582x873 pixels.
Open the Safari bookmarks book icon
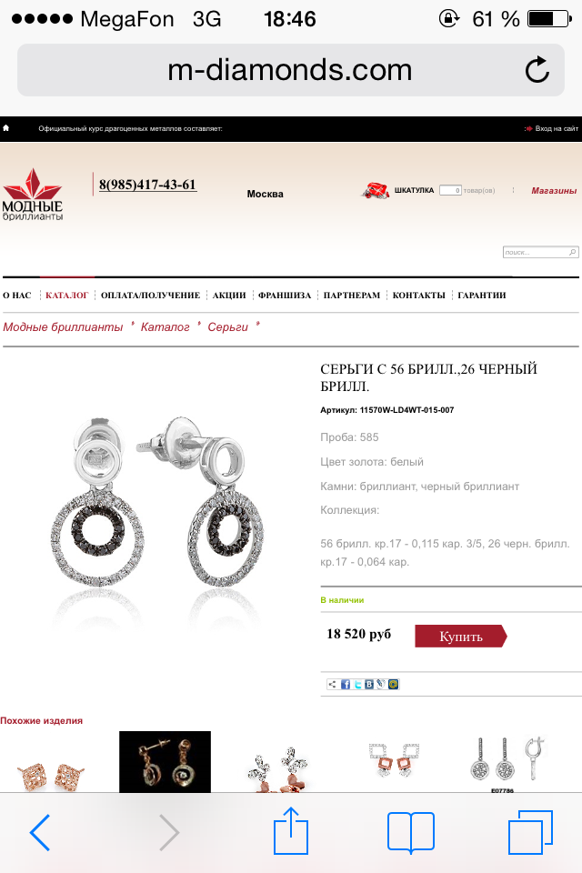point(410,832)
